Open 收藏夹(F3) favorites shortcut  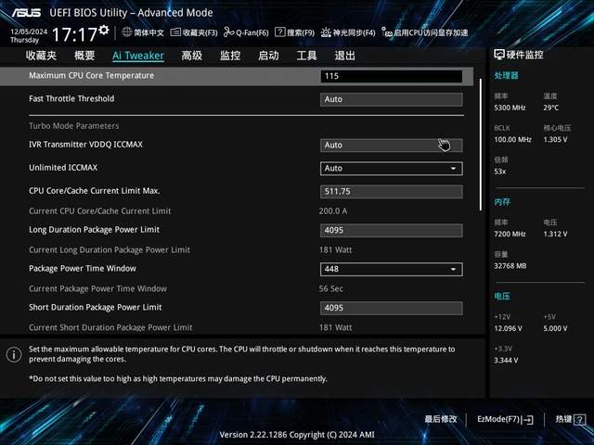pos(194,32)
